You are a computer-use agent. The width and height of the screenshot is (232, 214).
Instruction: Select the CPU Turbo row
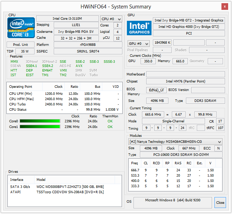64,104
